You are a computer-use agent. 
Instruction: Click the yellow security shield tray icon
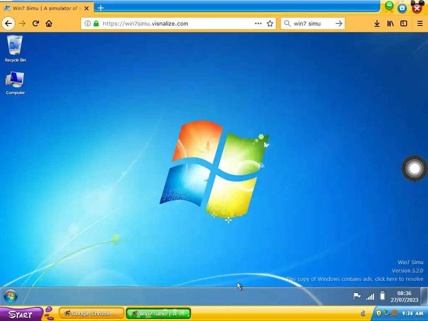click(379, 313)
